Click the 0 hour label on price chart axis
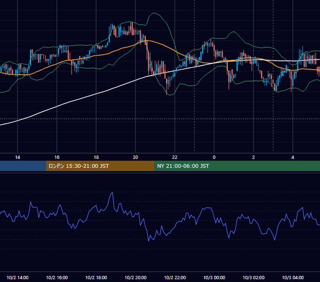The width and height of the screenshot is (320, 282). coord(214,157)
